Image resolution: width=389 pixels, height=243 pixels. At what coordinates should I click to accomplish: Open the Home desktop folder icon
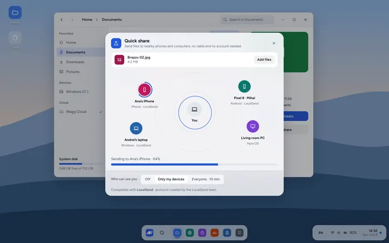[x=15, y=12]
